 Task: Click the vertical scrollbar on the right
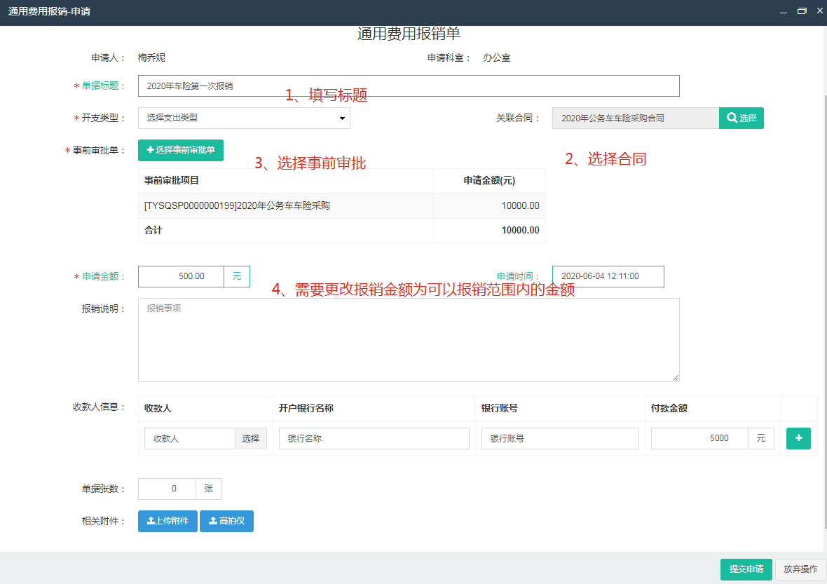pyautogui.click(x=824, y=311)
